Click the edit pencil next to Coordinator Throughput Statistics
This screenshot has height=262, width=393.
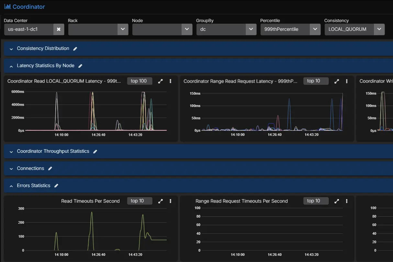point(95,151)
